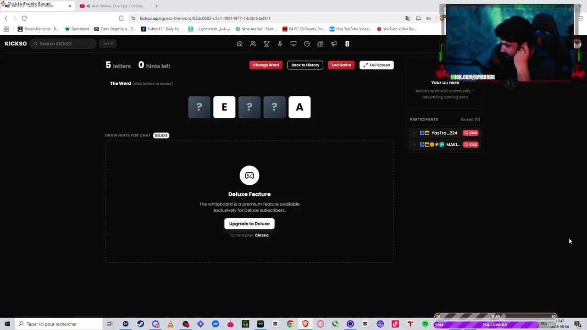Select participant name YasTro_224
This screenshot has width=587, height=330.
[444, 133]
